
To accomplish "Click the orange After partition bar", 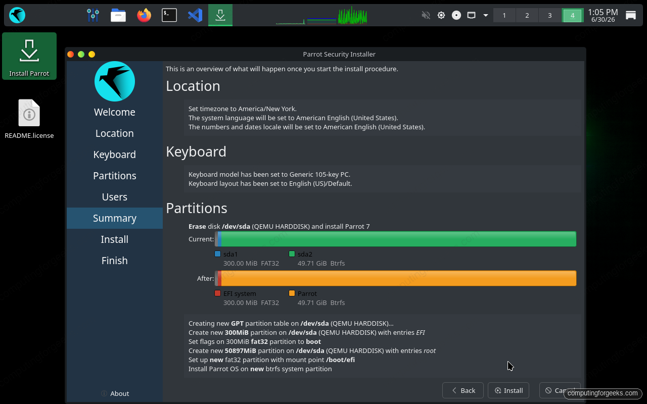I will [x=398, y=278].
